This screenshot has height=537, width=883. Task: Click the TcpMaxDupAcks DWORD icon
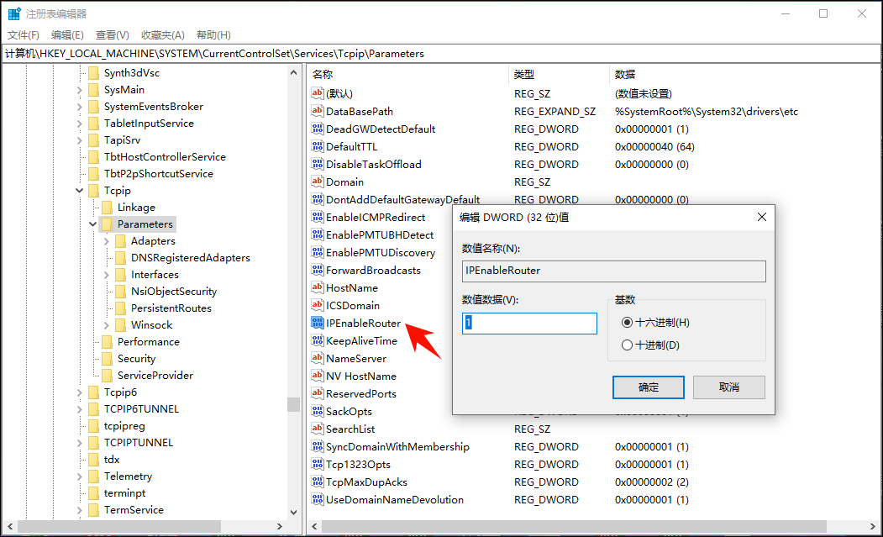coord(318,482)
